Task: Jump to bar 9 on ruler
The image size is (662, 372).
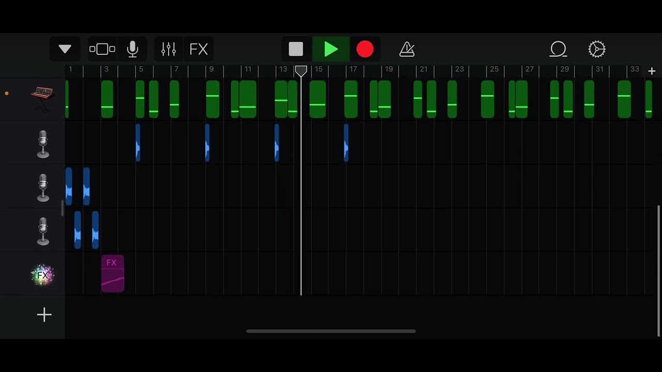Action: pyautogui.click(x=211, y=69)
